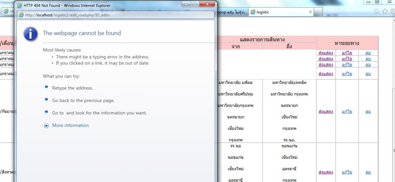Click the IE logo in the 404 popup title bar
395x182 pixels.
(x=20, y=5)
